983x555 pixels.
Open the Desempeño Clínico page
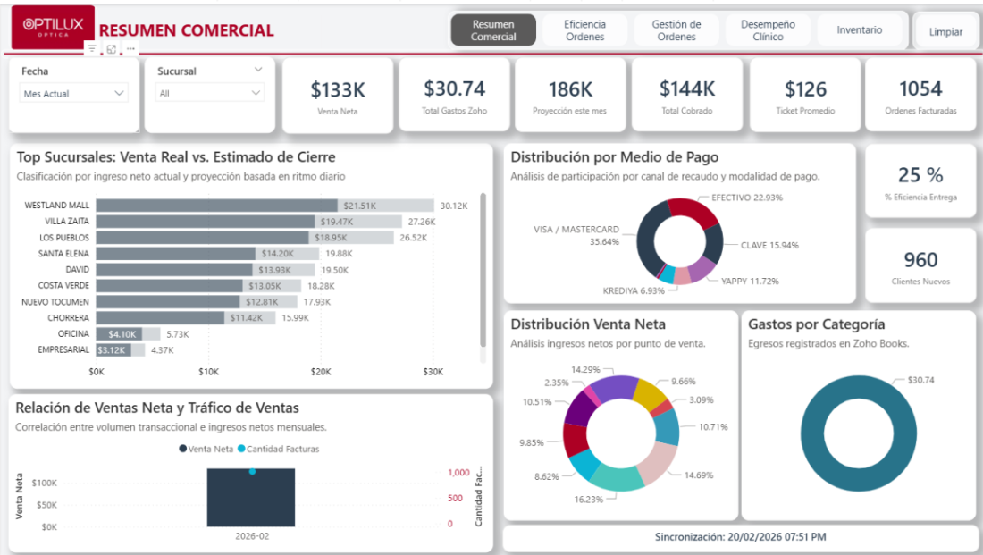point(768,30)
